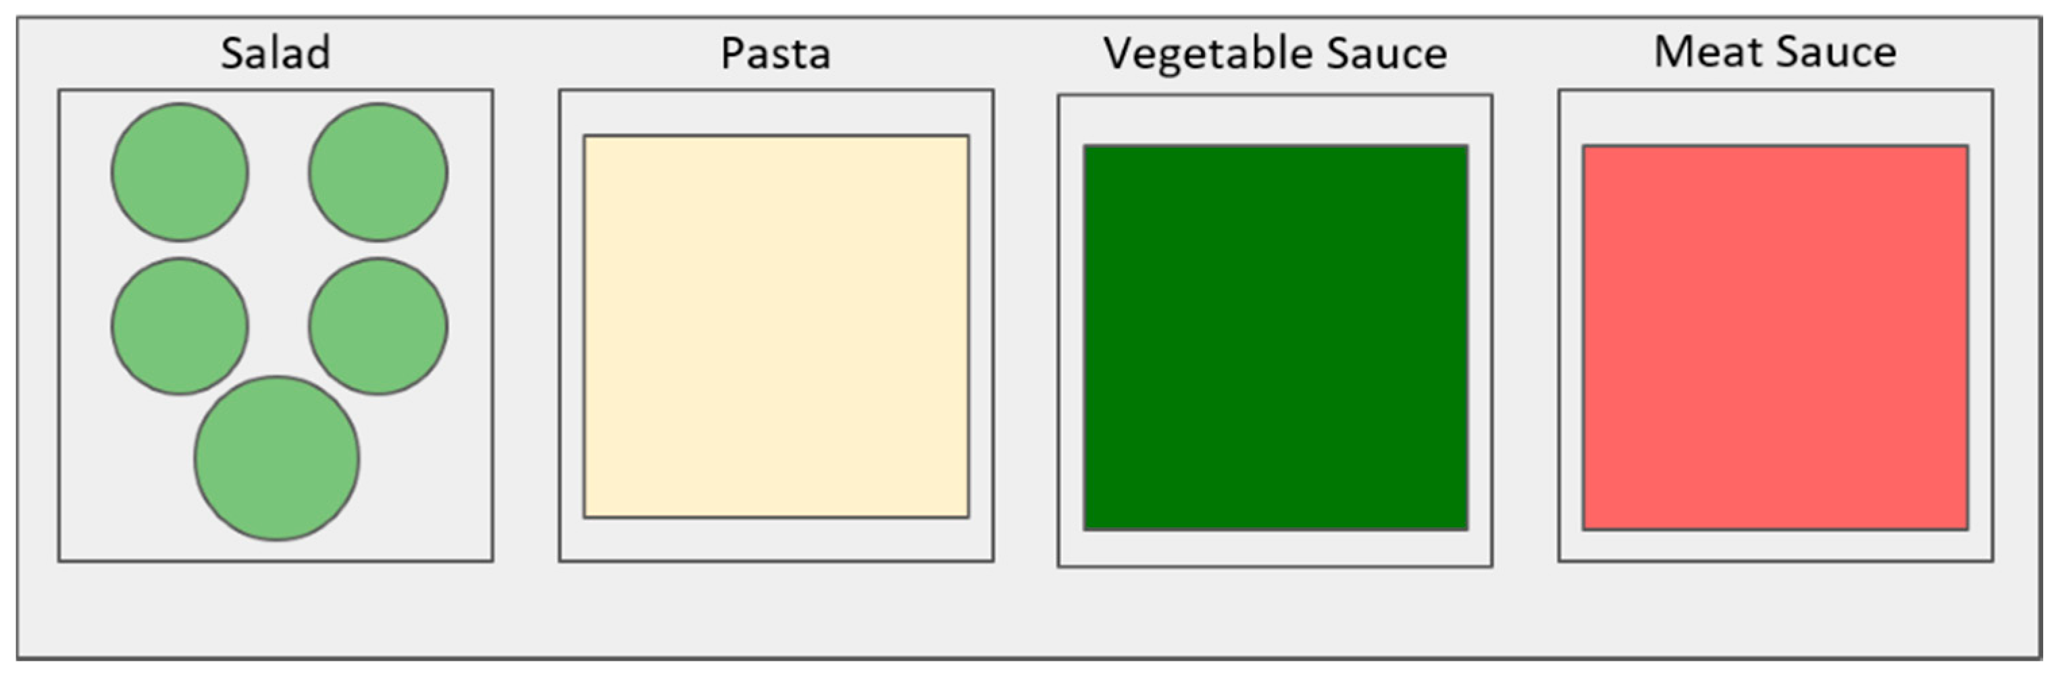Image resolution: width=2054 pixels, height=681 pixels.
Task: Click the Meat Sauce label
Action: coord(1775,52)
